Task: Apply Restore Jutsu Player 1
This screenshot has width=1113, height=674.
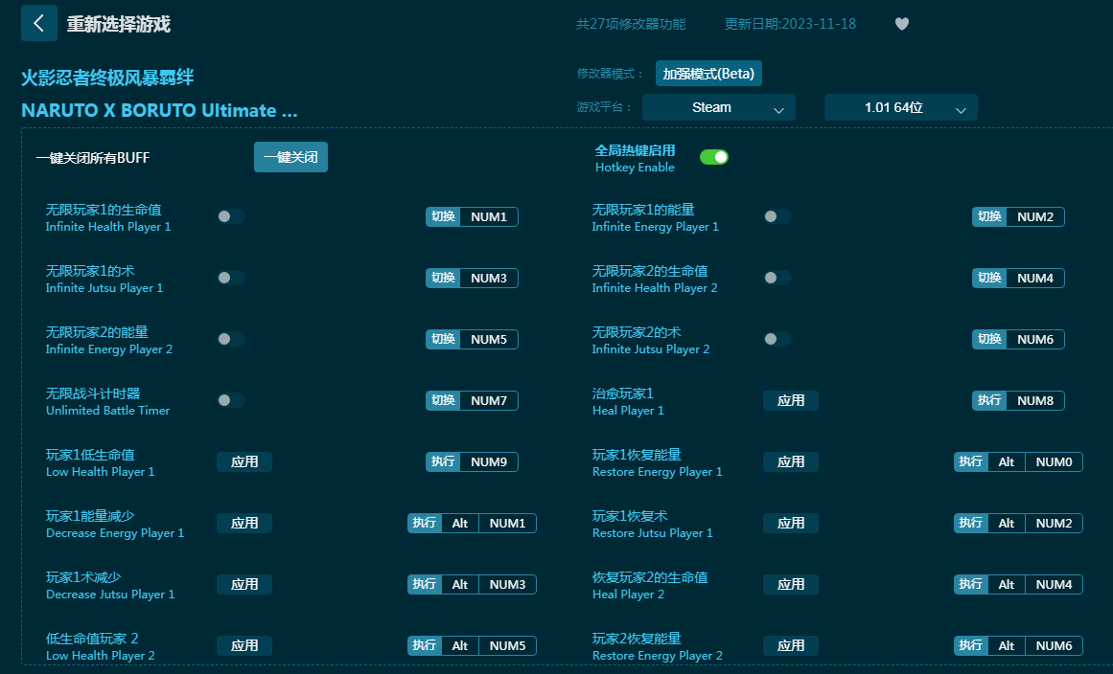Action: pyautogui.click(x=791, y=524)
